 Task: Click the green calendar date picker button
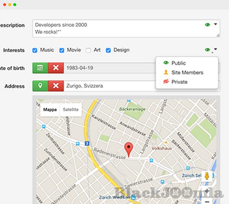coord(40,68)
